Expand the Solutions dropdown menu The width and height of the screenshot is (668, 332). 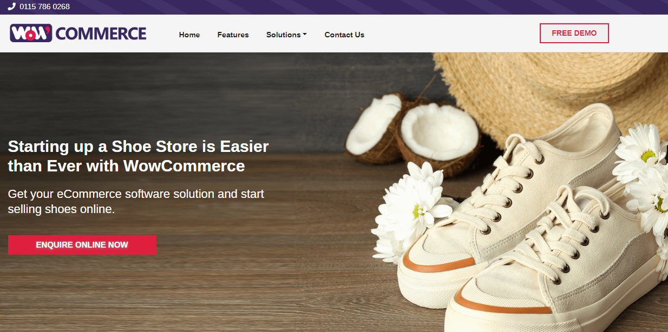[x=286, y=35]
